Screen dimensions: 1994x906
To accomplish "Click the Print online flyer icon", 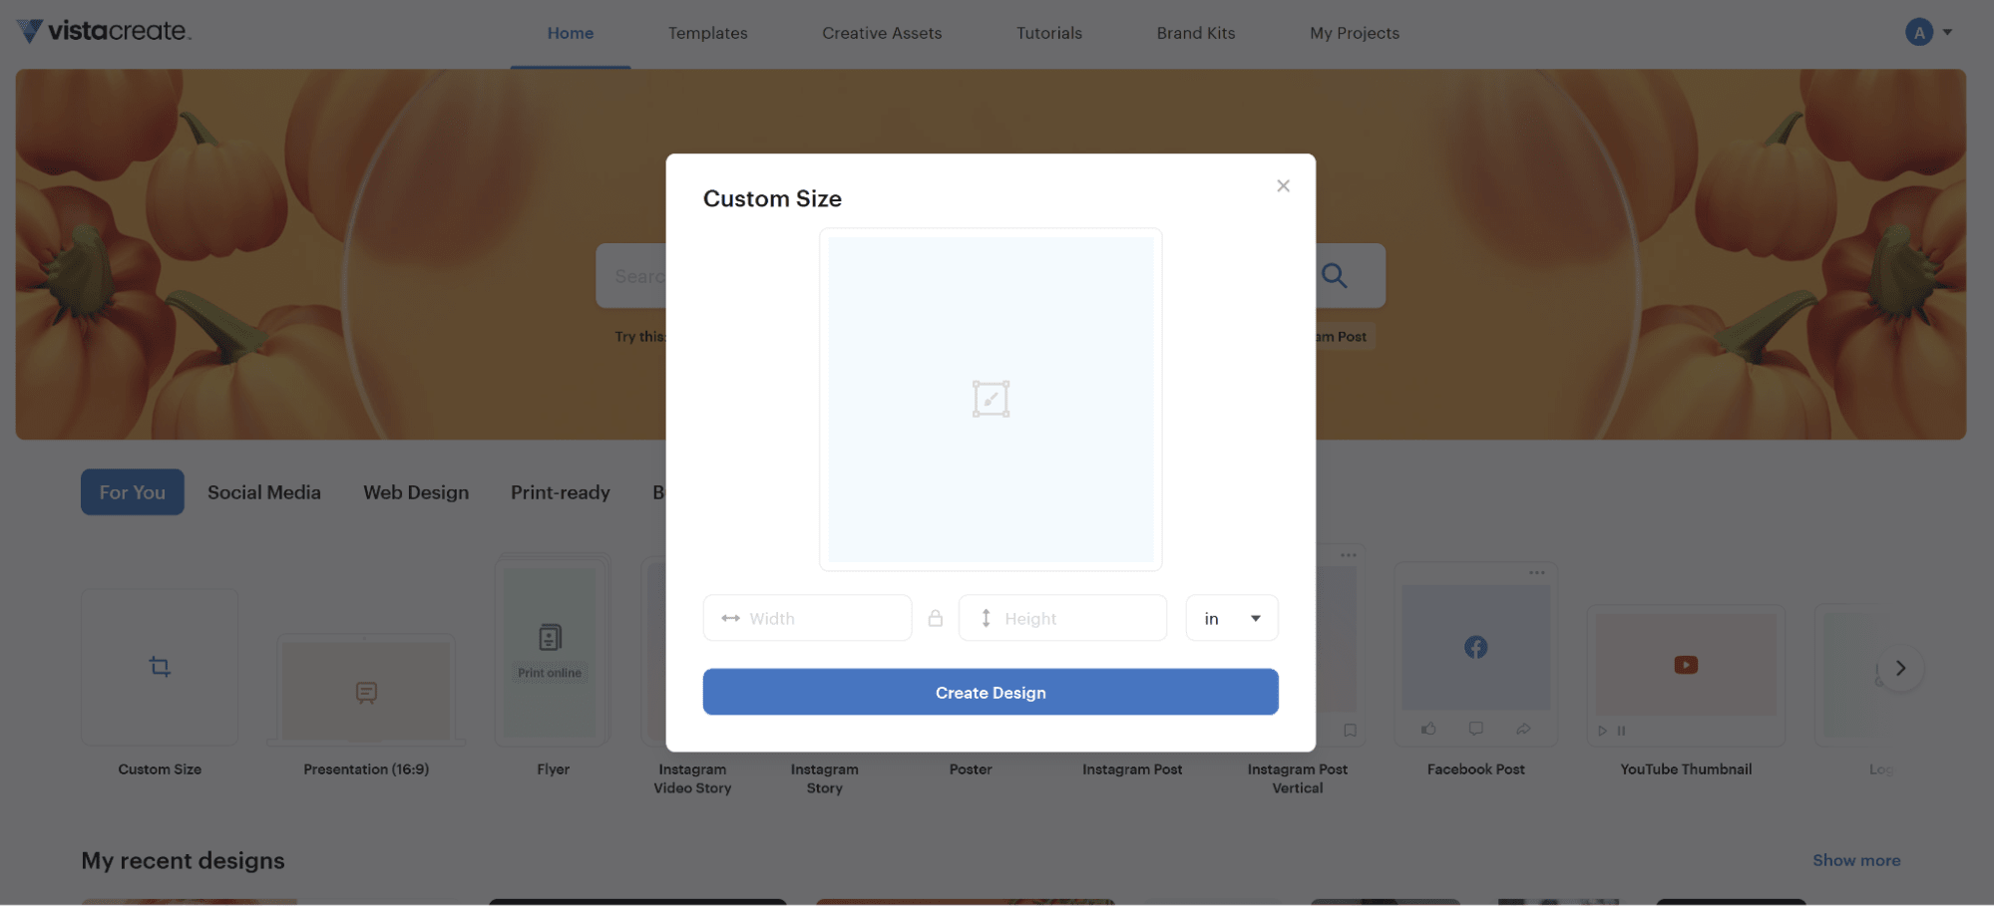I will click(x=550, y=639).
